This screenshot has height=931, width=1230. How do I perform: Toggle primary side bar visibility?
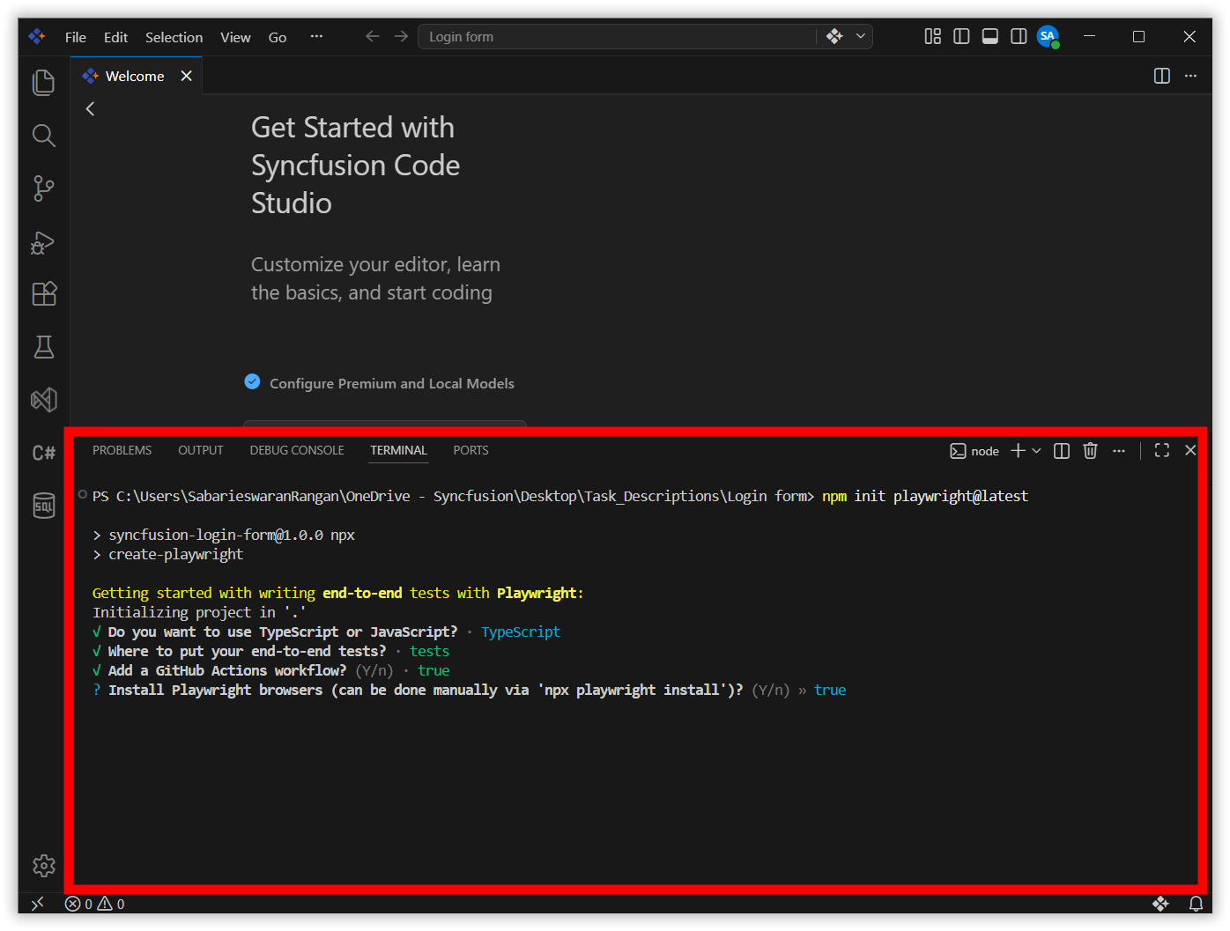coord(961,36)
